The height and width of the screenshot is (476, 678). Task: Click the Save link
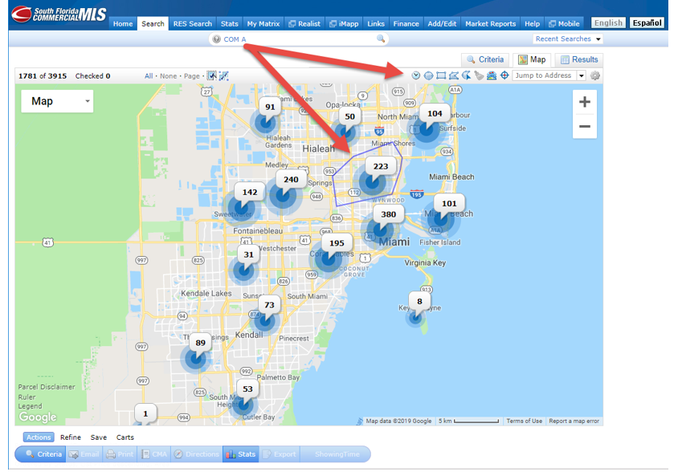99,437
